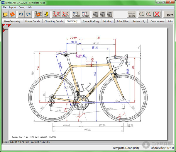Open the Info menu
176x152 pixels.
tap(30, 7)
